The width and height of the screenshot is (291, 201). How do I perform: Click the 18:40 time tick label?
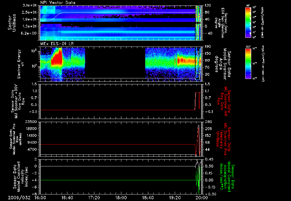point(148,198)
